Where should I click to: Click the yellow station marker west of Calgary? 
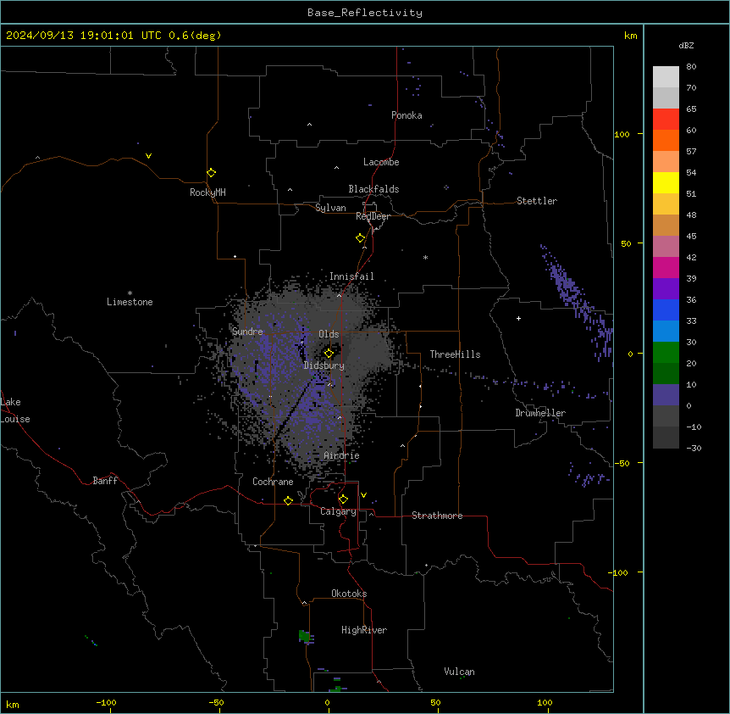(x=288, y=500)
